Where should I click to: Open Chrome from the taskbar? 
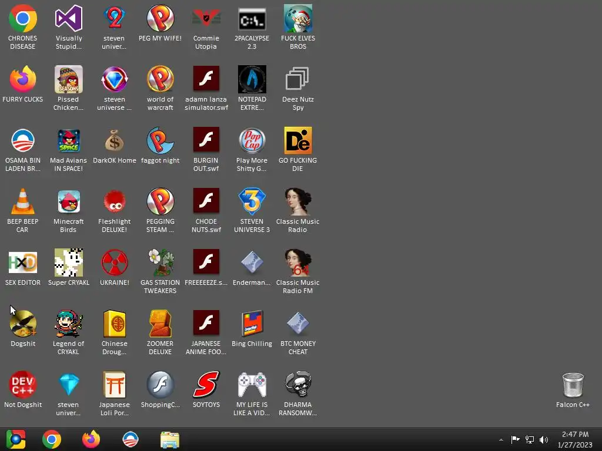[52, 439]
